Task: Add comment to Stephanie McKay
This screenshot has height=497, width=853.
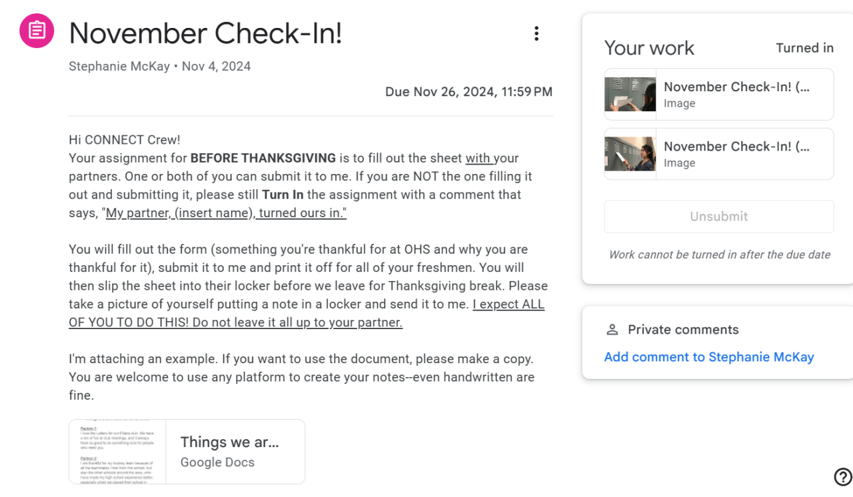Action: (708, 357)
